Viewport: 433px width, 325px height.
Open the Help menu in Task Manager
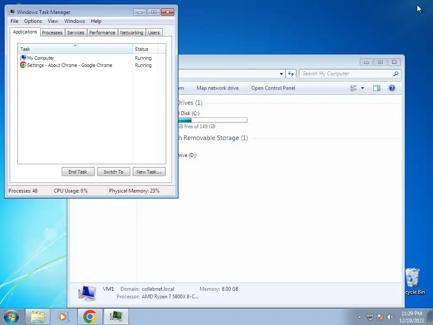click(96, 21)
